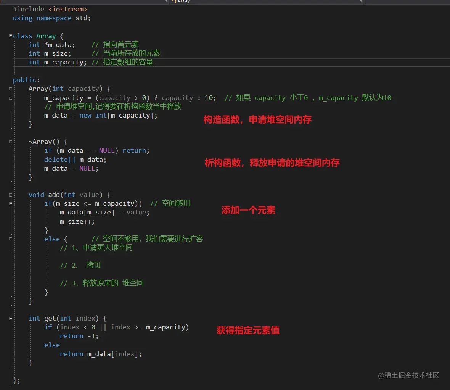Collapse the void add(int value) function

(11, 195)
